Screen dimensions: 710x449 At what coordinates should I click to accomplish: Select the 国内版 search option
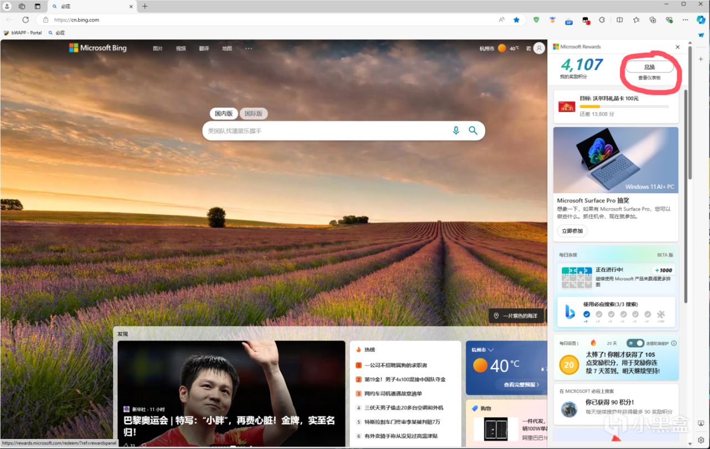tap(224, 113)
